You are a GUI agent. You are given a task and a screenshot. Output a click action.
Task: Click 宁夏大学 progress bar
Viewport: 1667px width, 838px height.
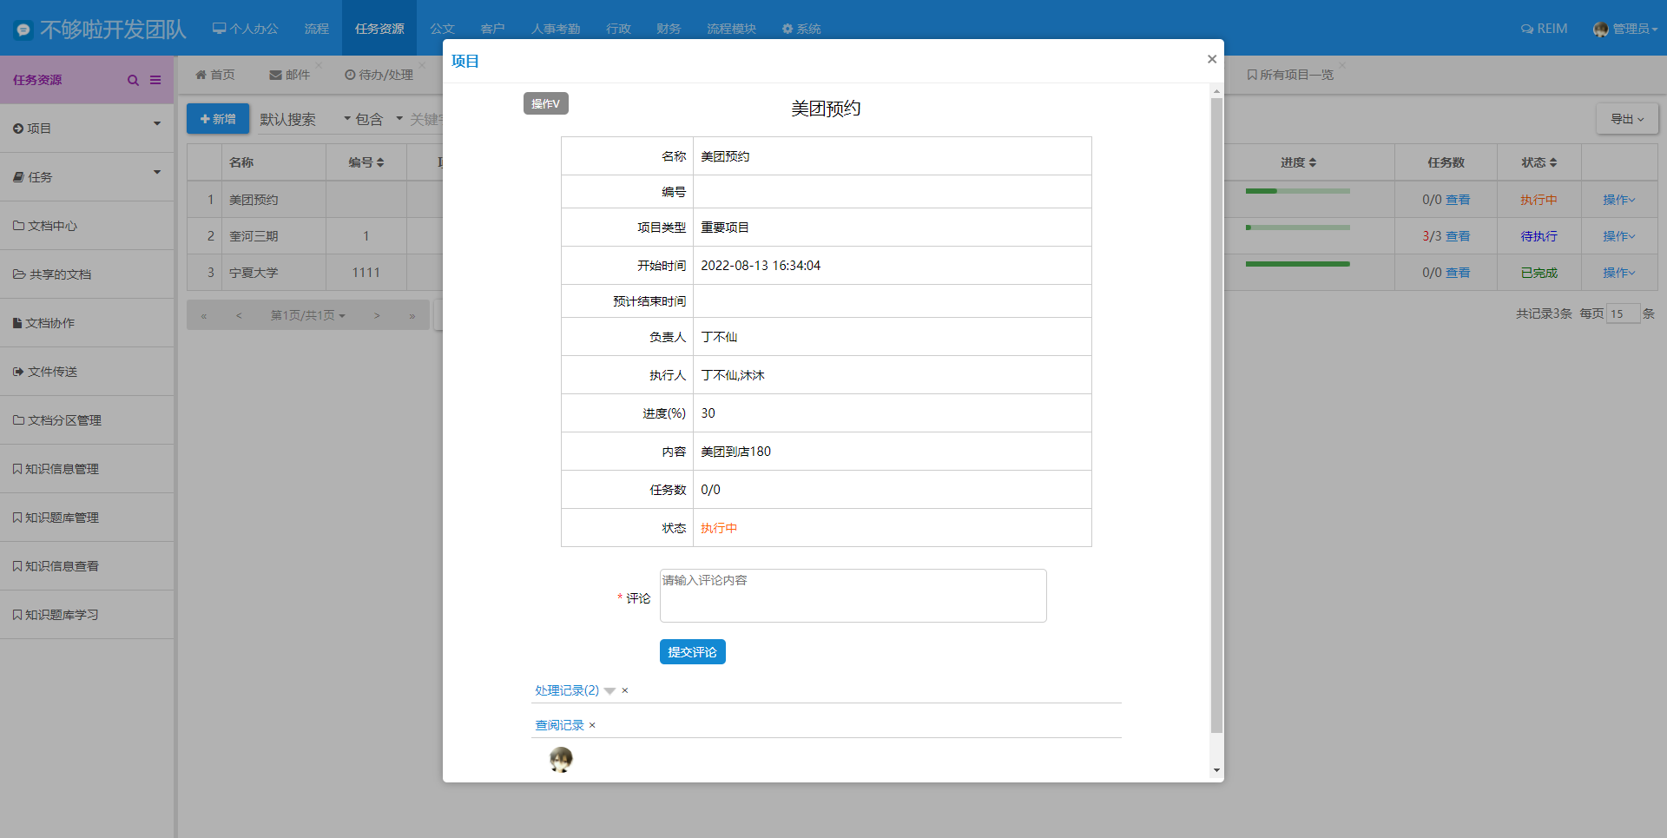click(1297, 264)
